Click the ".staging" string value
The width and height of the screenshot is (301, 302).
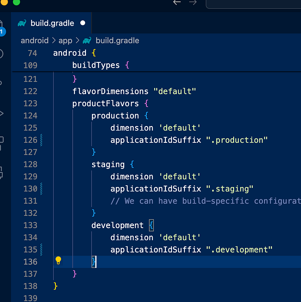click(230, 189)
